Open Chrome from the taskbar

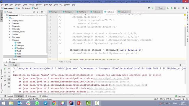tap(54, 103)
